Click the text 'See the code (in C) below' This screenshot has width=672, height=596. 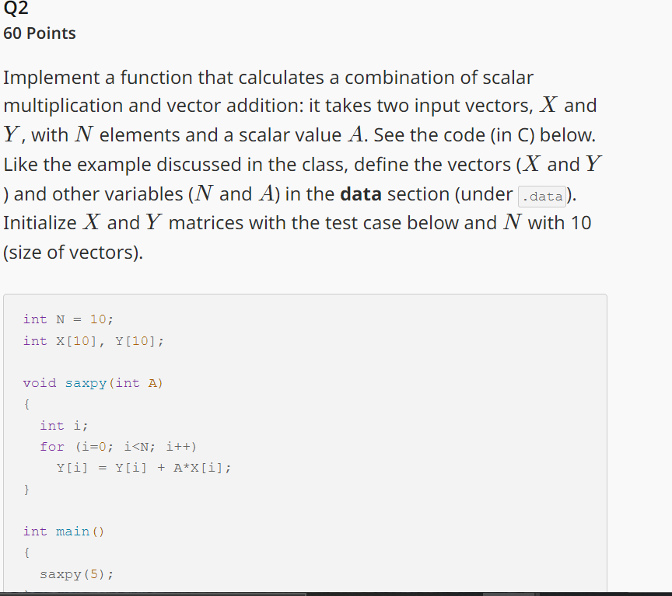(485, 135)
